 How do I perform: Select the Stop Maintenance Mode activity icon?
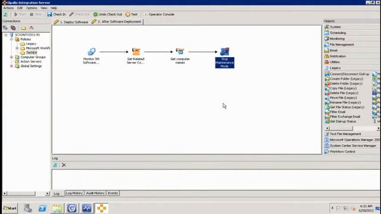224,52
